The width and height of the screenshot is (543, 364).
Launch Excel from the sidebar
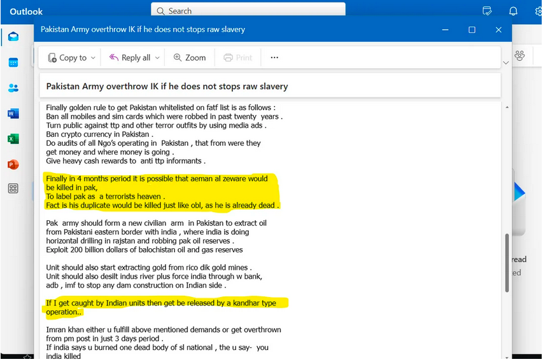[x=13, y=139]
